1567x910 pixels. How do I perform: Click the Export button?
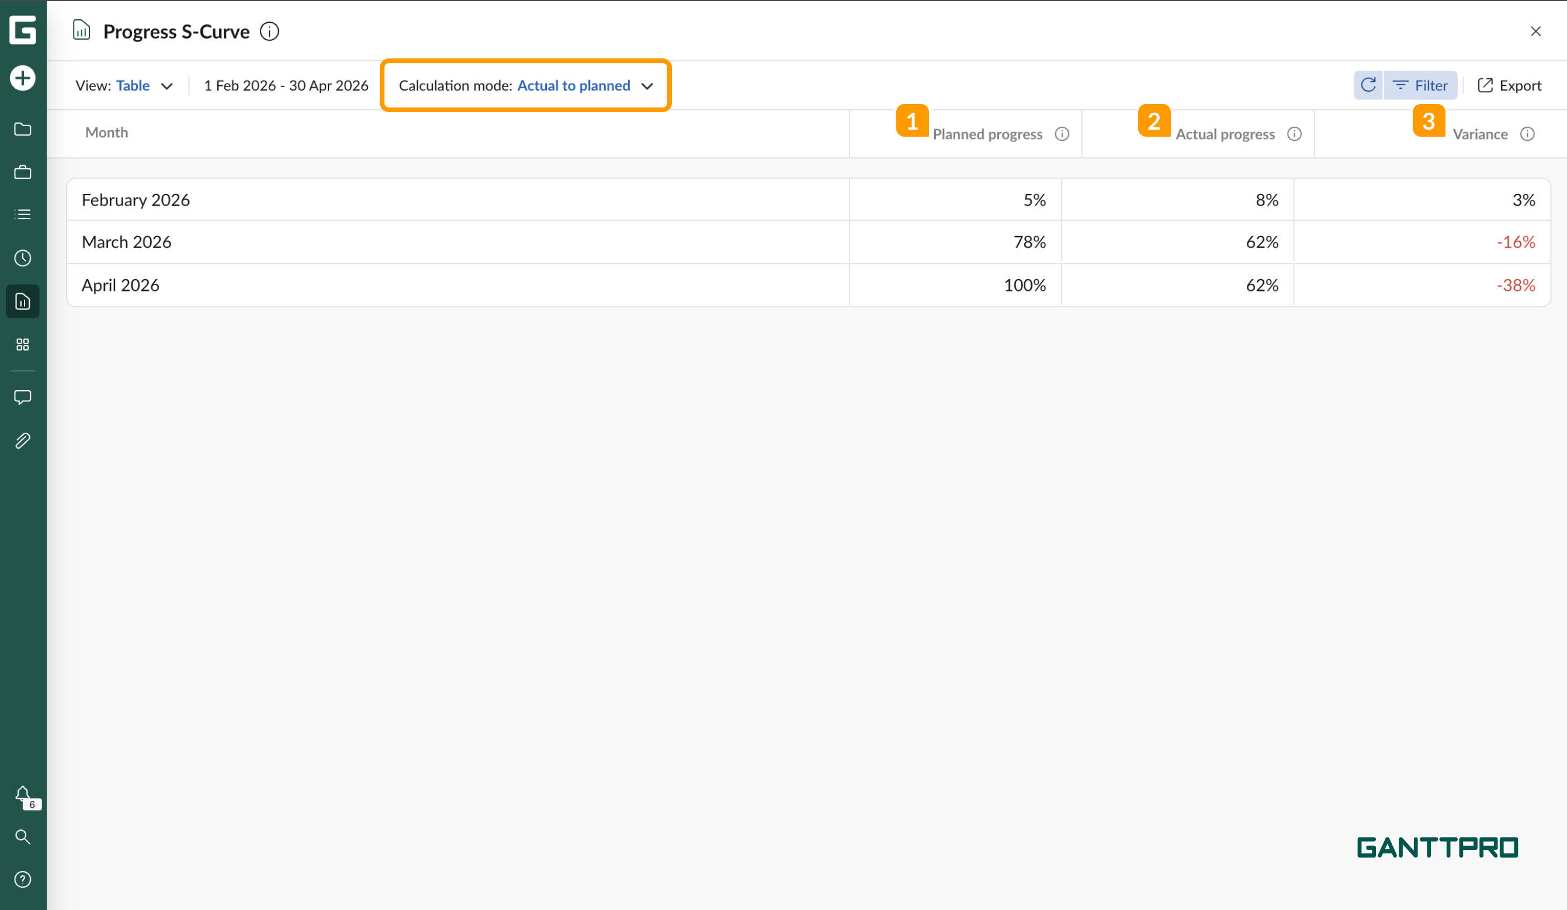point(1509,86)
